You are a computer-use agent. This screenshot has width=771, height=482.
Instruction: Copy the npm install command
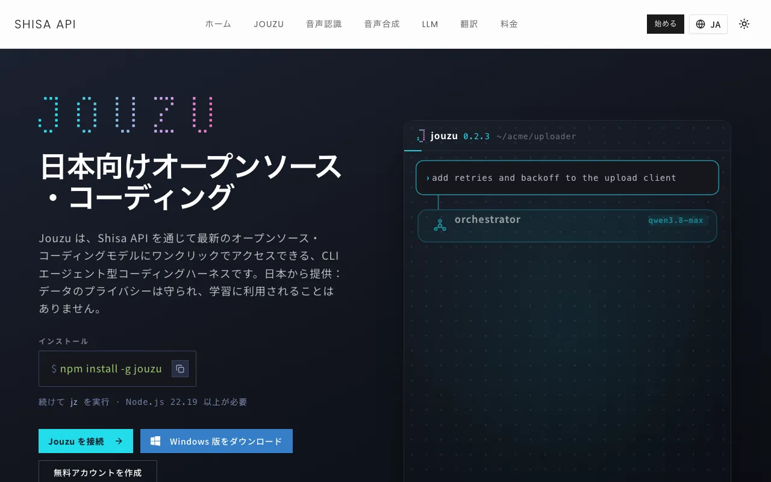180,369
